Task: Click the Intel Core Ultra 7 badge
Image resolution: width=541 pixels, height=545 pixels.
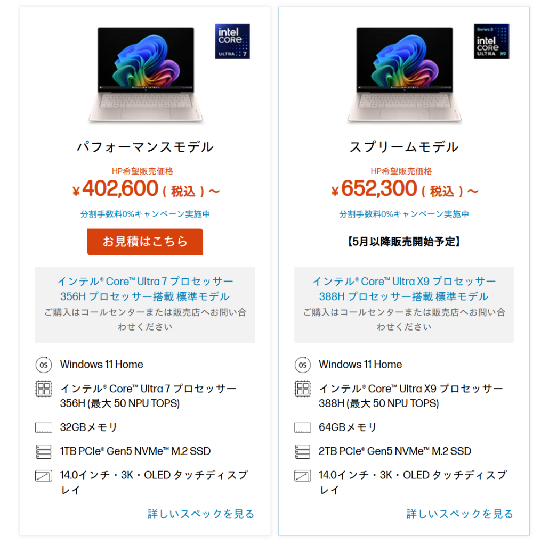Action: coord(232,41)
